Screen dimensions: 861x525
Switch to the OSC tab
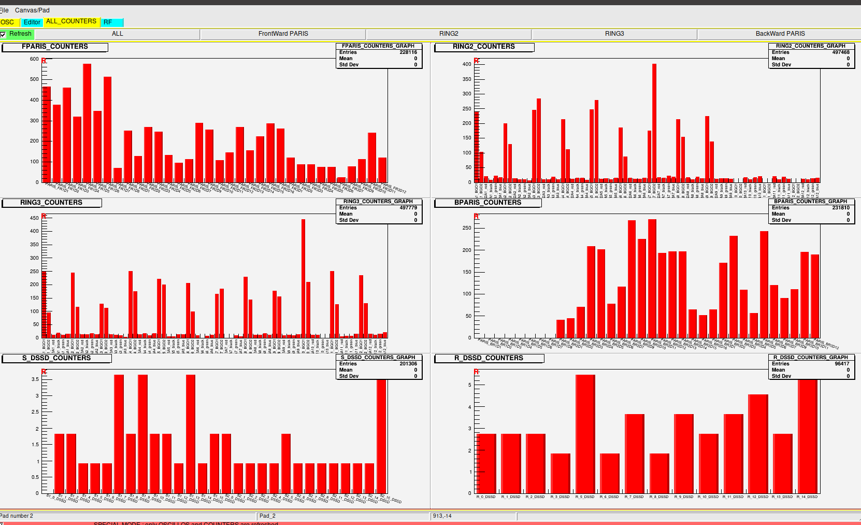tap(8, 22)
